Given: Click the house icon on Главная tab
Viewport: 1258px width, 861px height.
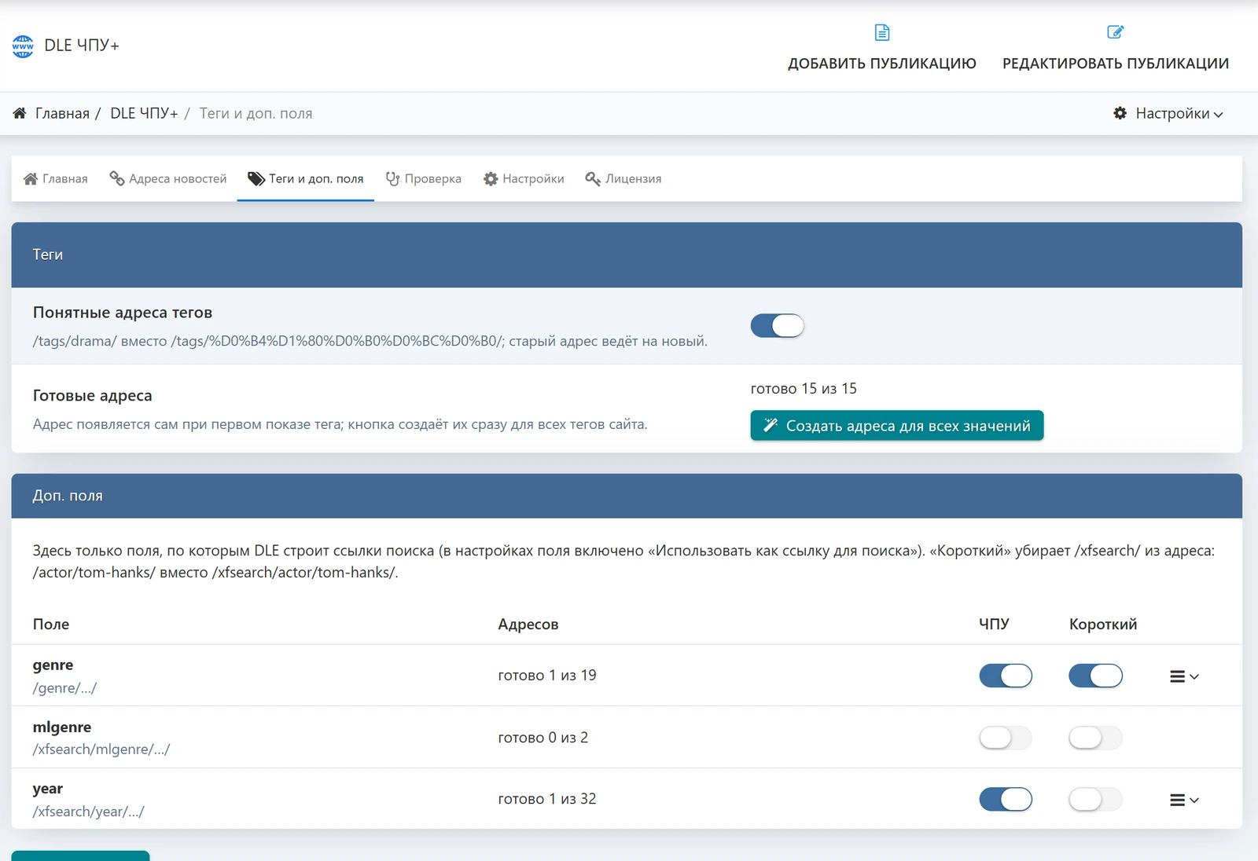Looking at the screenshot, I should [x=31, y=178].
